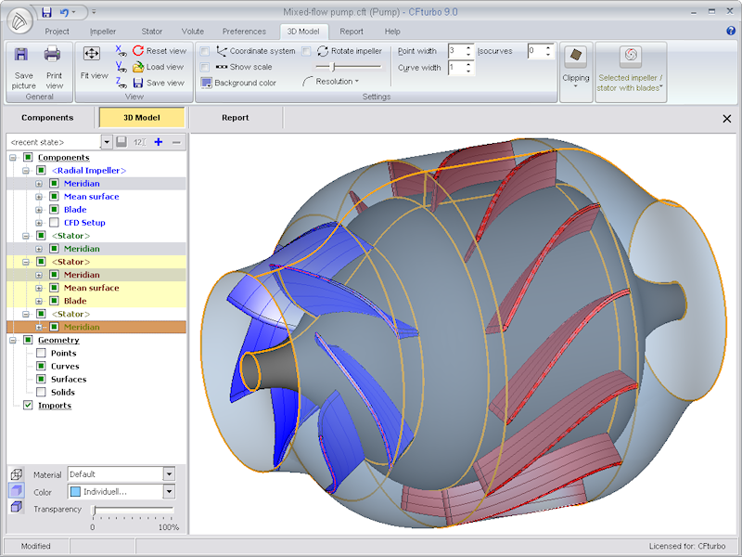The height and width of the screenshot is (557, 742).
Task: Switch to Report panel button
Action: (x=236, y=118)
